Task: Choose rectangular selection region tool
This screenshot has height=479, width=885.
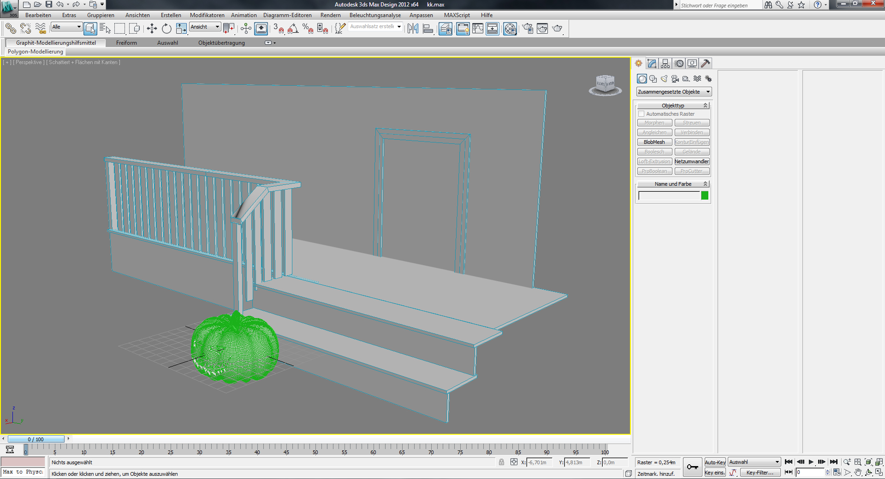Action: pyautogui.click(x=120, y=29)
